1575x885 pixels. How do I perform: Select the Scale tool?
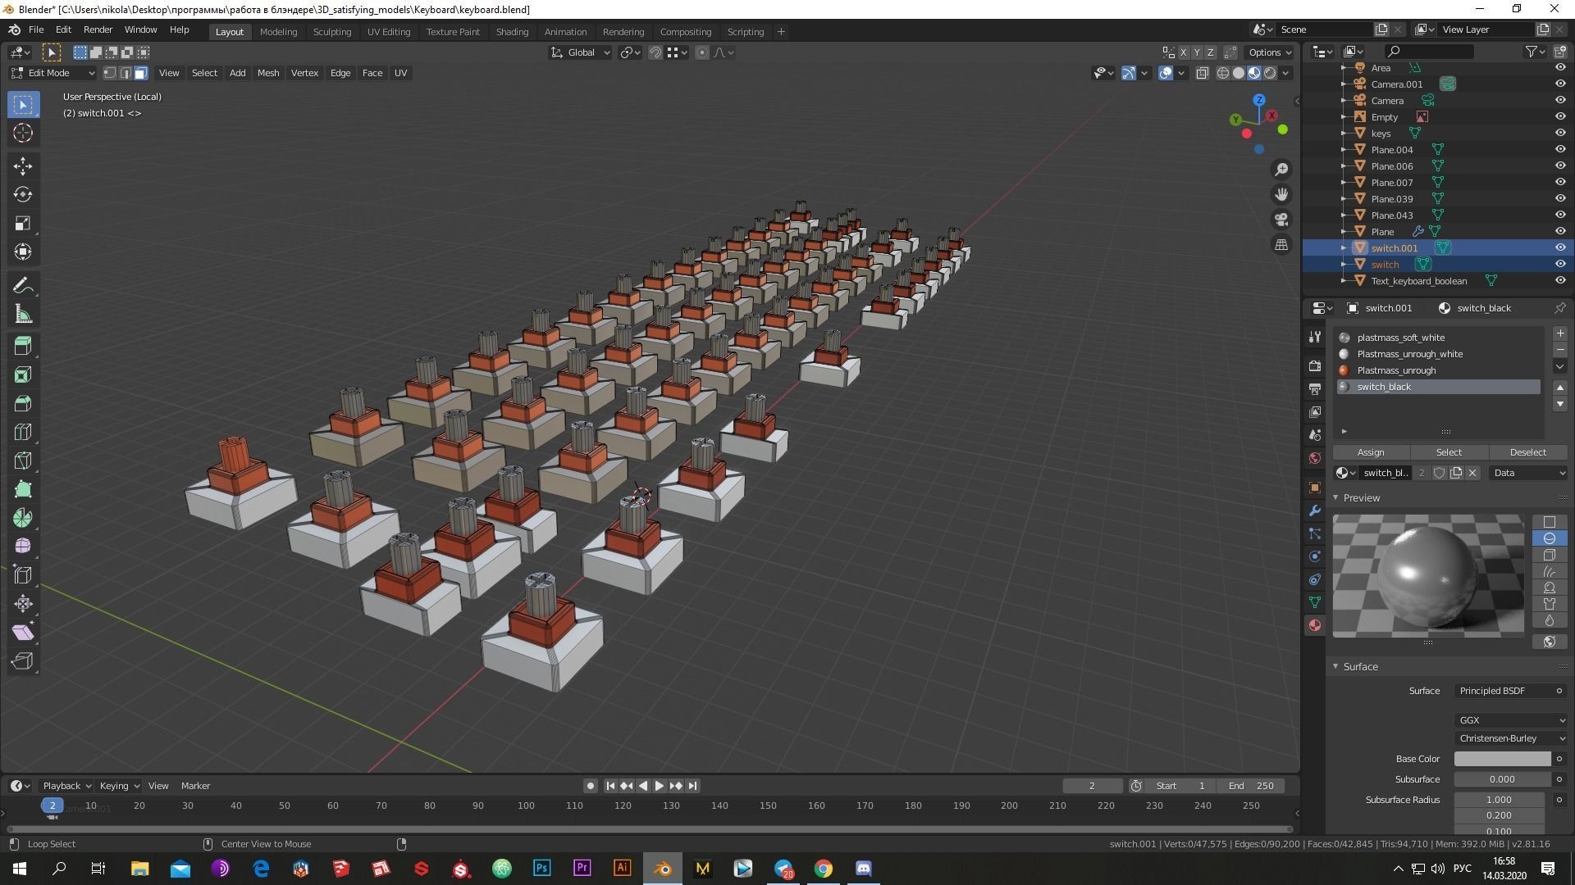(x=23, y=224)
